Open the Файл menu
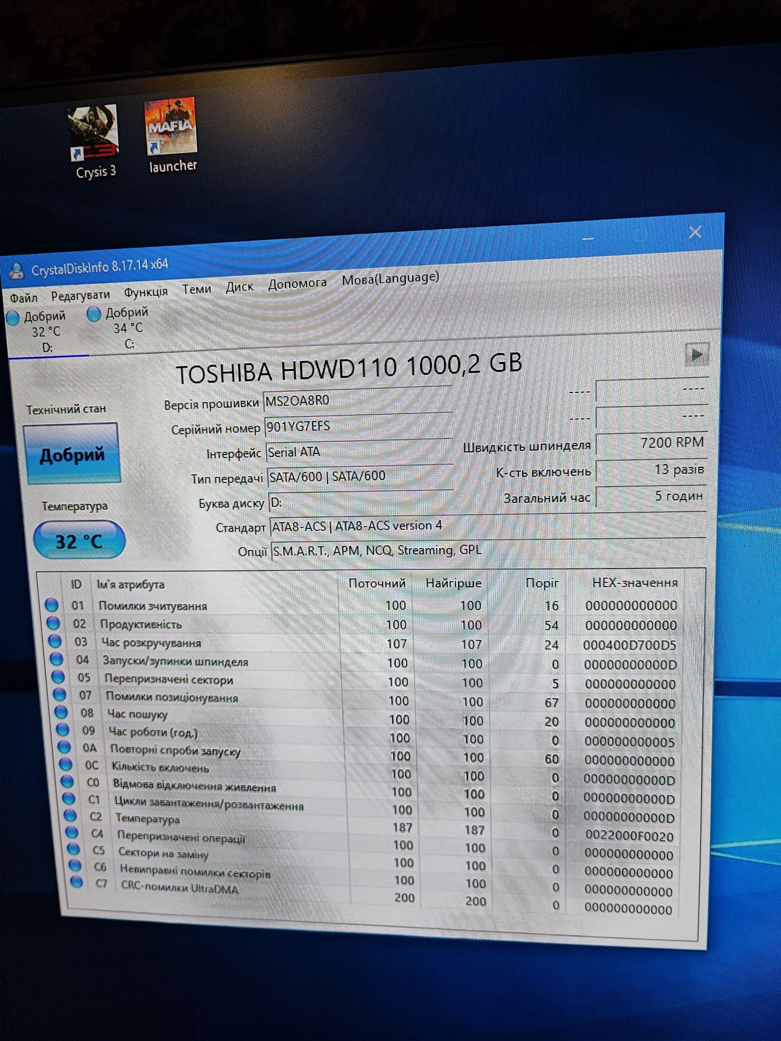The height and width of the screenshot is (1041, 781). pyautogui.click(x=23, y=298)
